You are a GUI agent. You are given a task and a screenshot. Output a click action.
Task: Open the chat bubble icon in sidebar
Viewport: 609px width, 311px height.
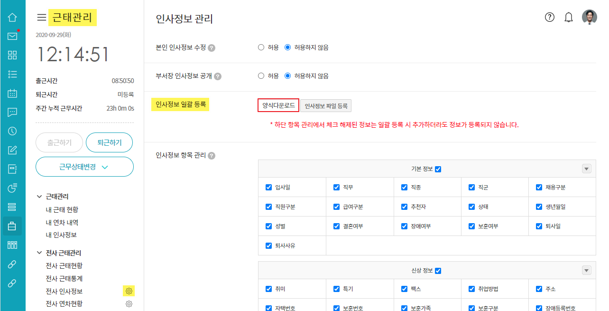[12, 112]
